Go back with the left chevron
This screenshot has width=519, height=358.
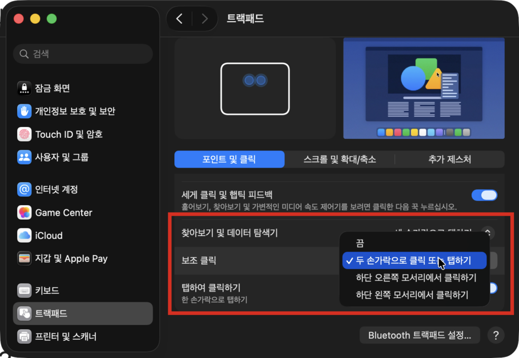[179, 19]
